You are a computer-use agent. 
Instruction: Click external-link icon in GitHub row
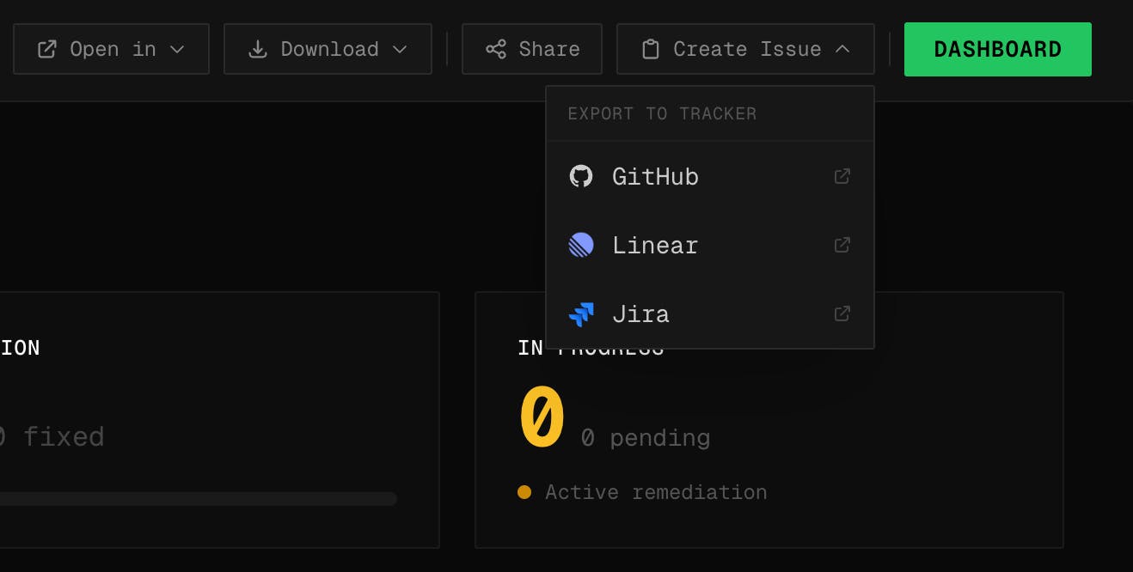point(842,176)
